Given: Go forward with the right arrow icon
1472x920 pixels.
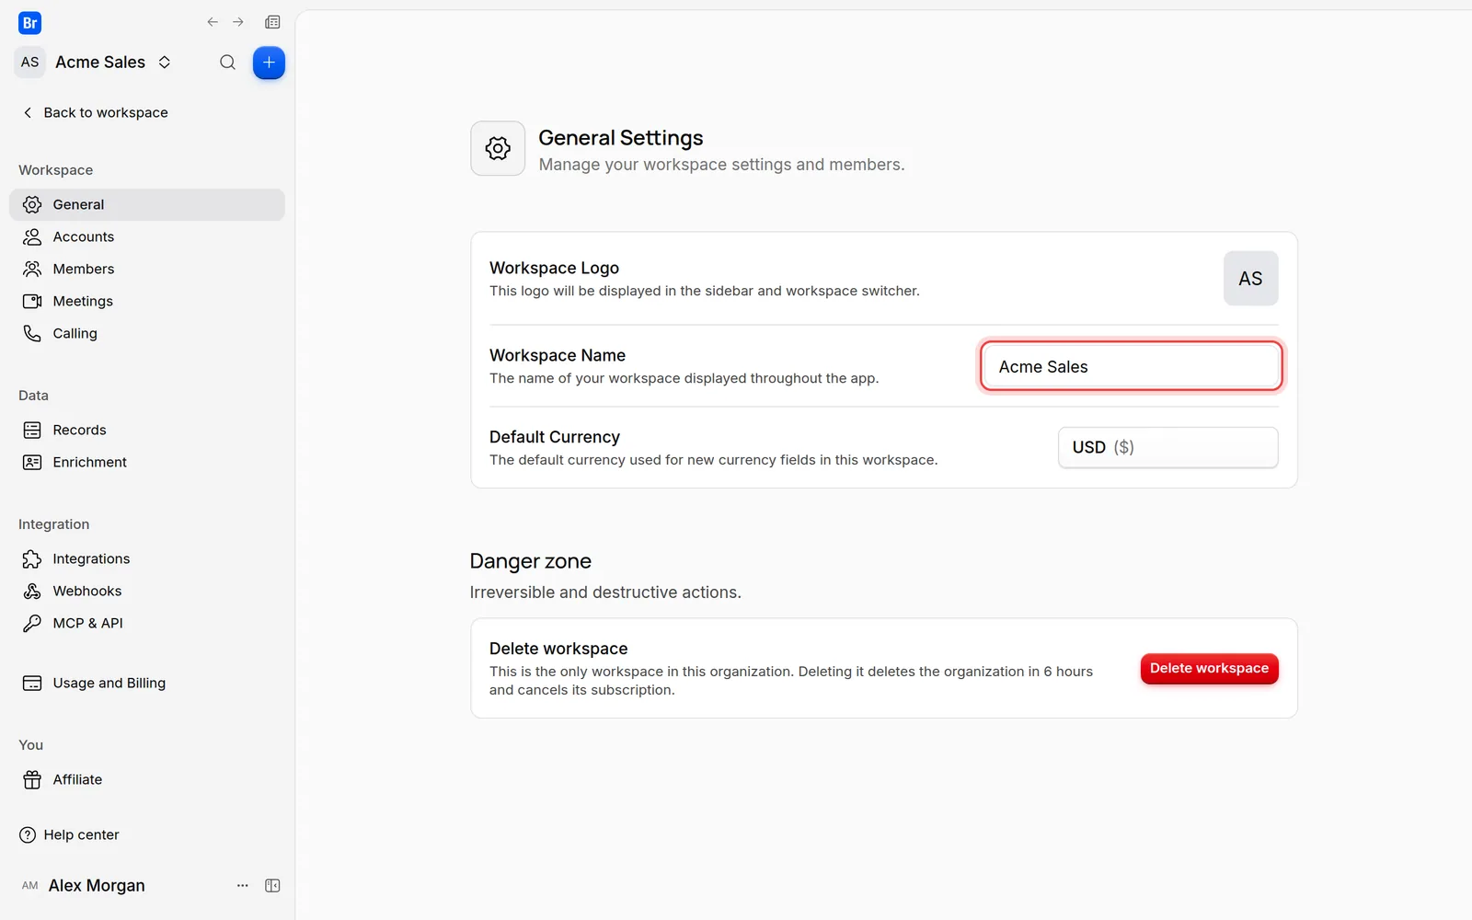Looking at the screenshot, I should click(238, 22).
